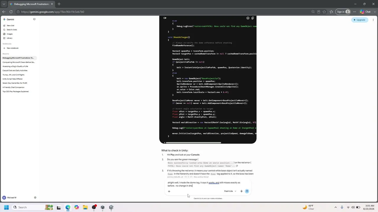
Task: Open Copilot Chat in Edge toolbar
Action: click(365, 12)
